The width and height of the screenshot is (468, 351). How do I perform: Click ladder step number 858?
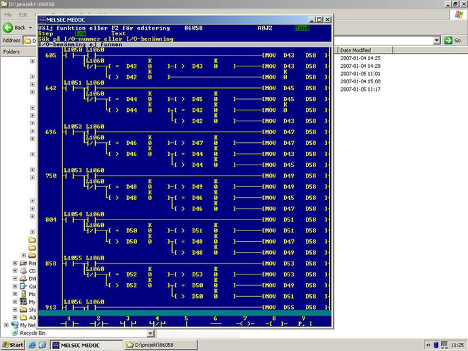pyautogui.click(x=51, y=264)
